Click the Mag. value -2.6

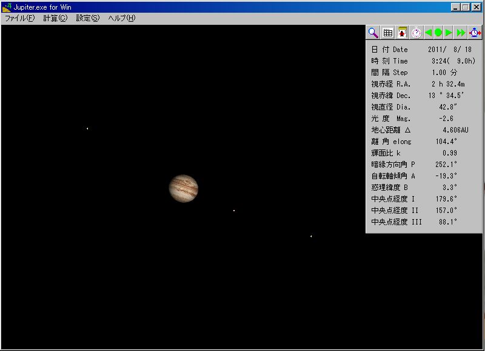click(x=446, y=119)
